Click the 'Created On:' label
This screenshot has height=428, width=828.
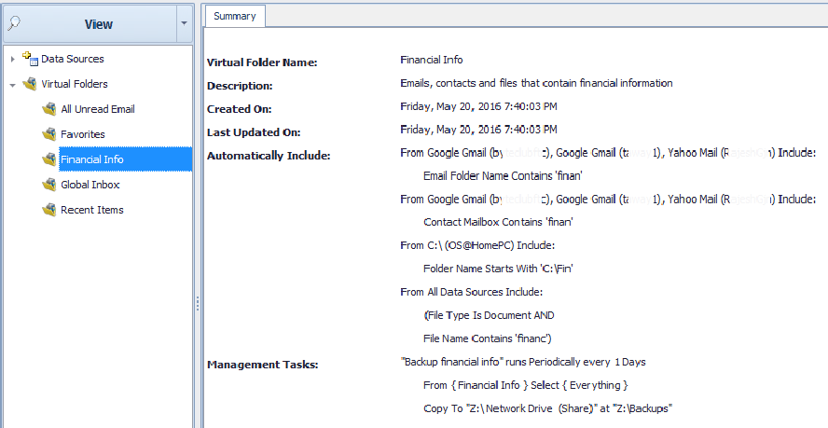pos(240,109)
